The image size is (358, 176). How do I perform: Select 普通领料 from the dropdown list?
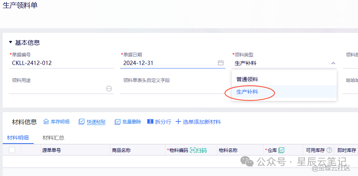pyautogui.click(x=247, y=79)
